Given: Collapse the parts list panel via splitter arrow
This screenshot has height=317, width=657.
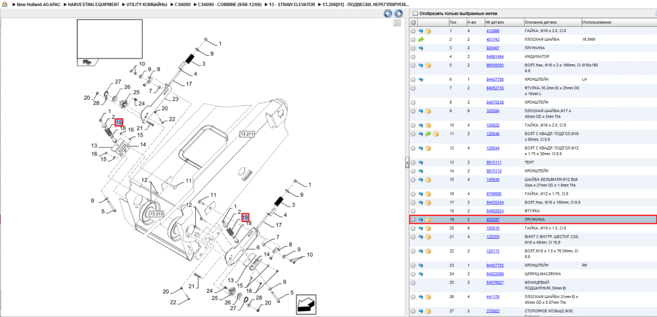Looking at the screenshot, I should pos(407,163).
